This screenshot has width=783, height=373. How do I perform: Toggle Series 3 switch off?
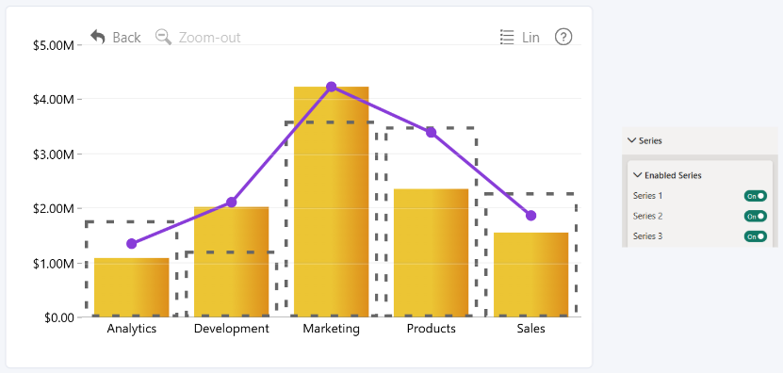tap(756, 236)
